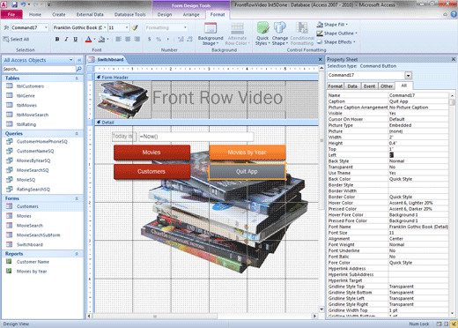Screen dimensions: 458x328
Task: Open Shape Effects dropdown
Action: 336,42
